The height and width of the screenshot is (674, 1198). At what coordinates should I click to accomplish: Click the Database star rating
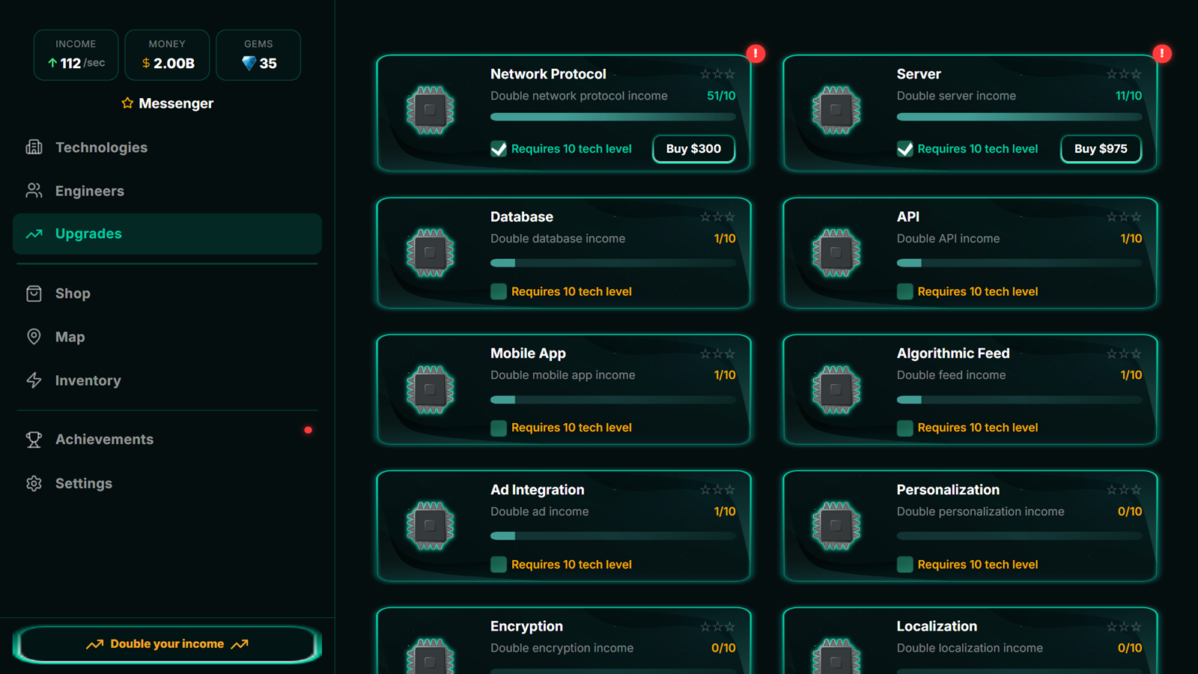click(717, 216)
